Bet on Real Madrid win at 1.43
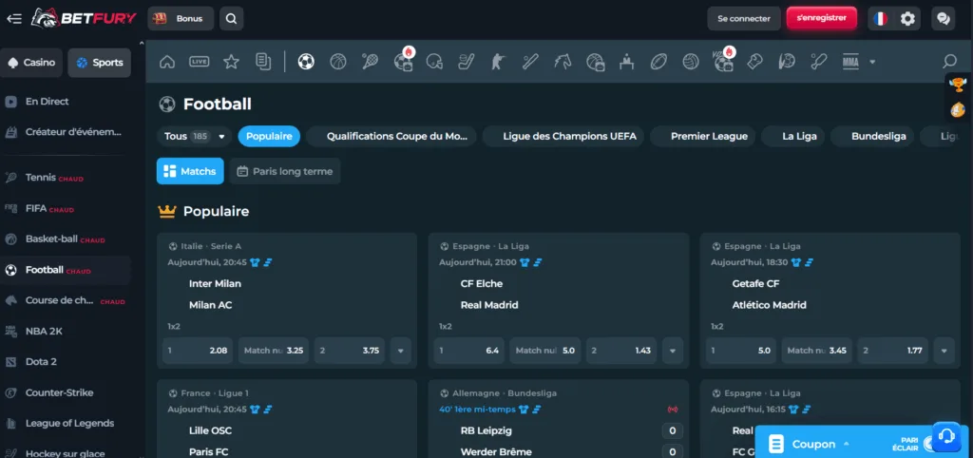The height and width of the screenshot is (458, 973). coord(621,351)
